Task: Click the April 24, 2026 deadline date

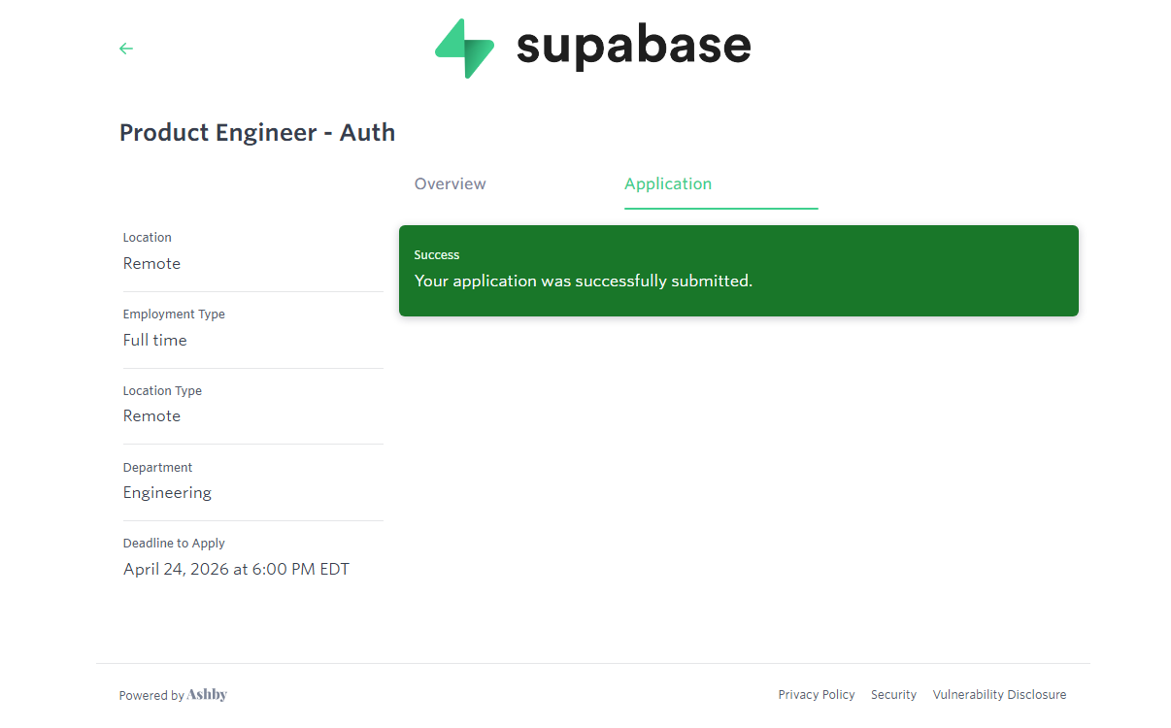Action: pos(236,570)
